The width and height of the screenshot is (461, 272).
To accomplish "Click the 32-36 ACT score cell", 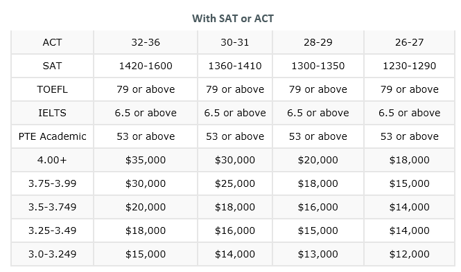I will (146, 42).
